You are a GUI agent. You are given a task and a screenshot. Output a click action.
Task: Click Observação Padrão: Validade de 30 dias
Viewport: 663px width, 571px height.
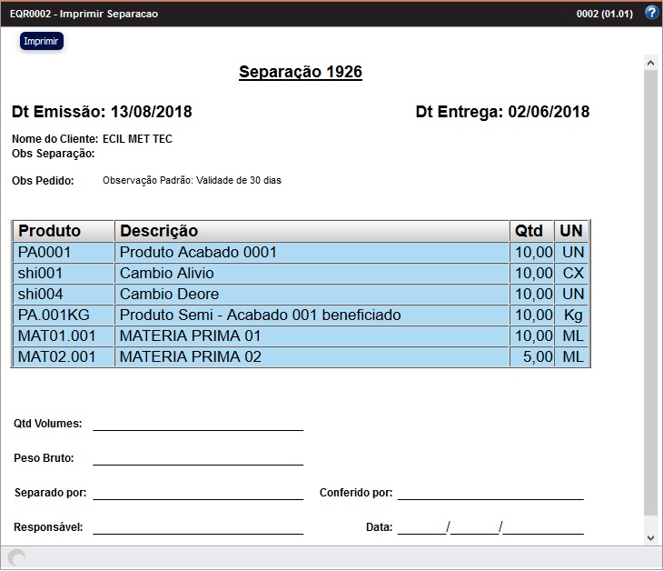point(192,180)
